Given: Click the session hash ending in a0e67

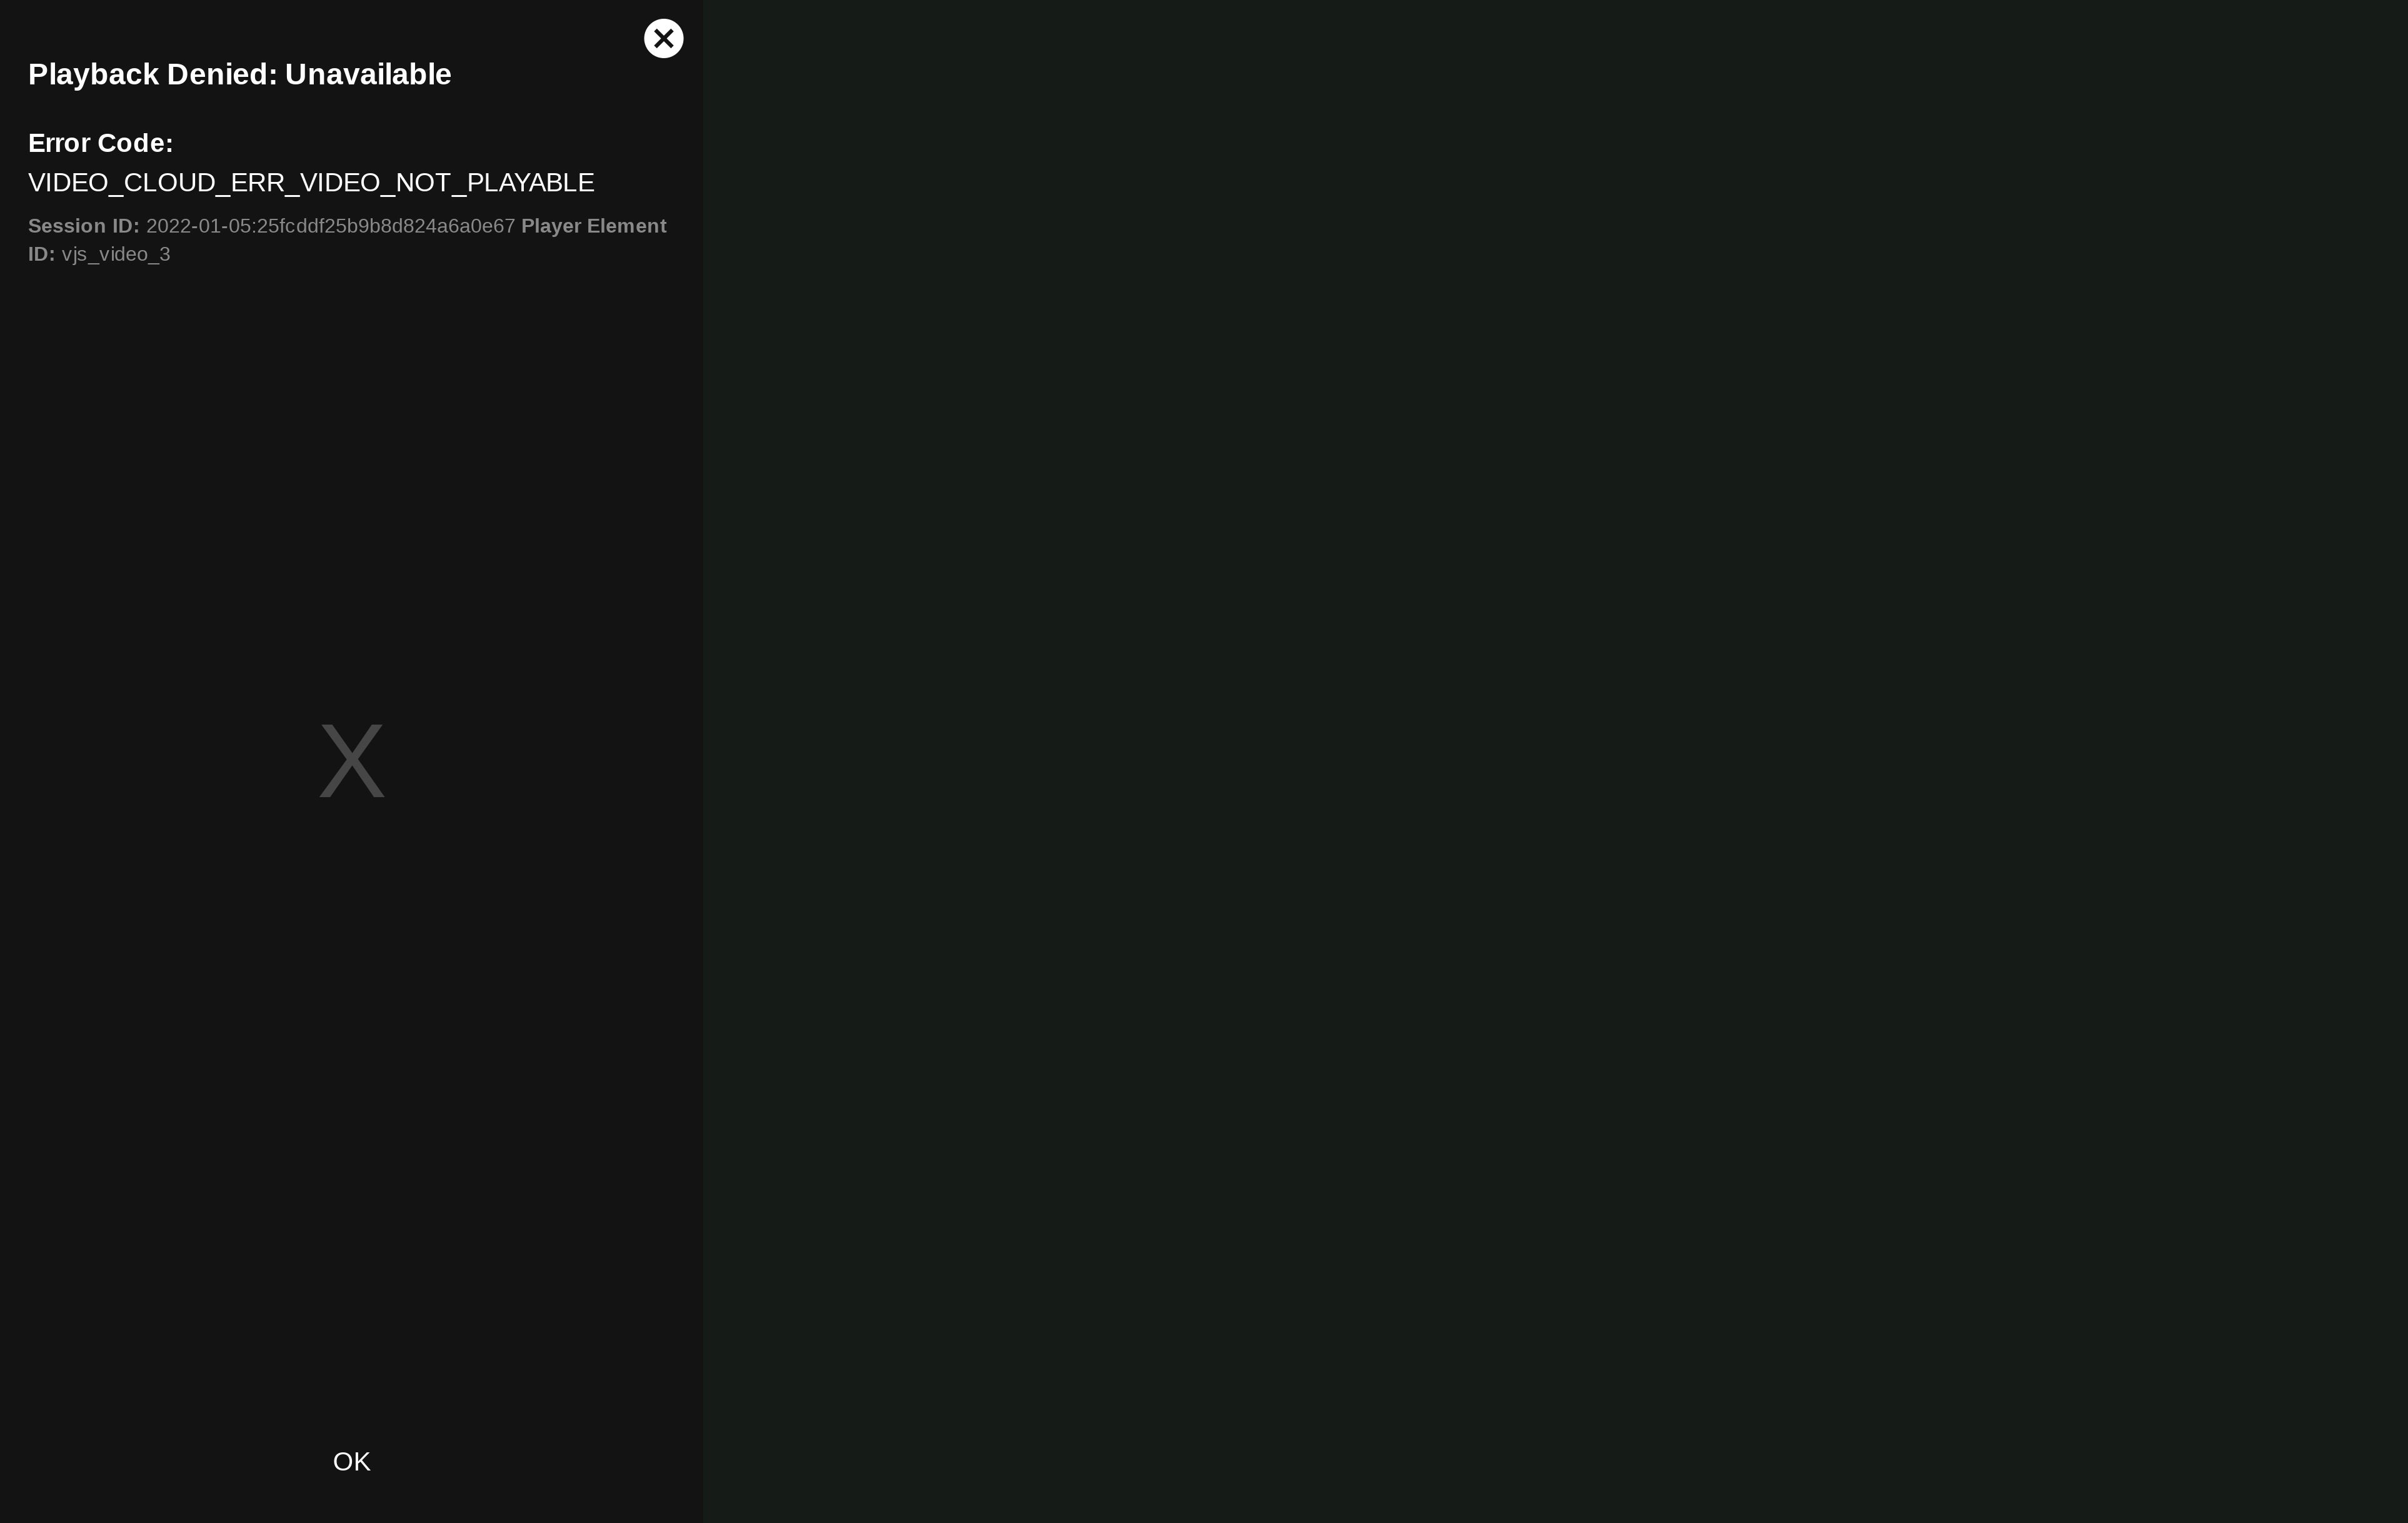Looking at the screenshot, I should (386, 226).
